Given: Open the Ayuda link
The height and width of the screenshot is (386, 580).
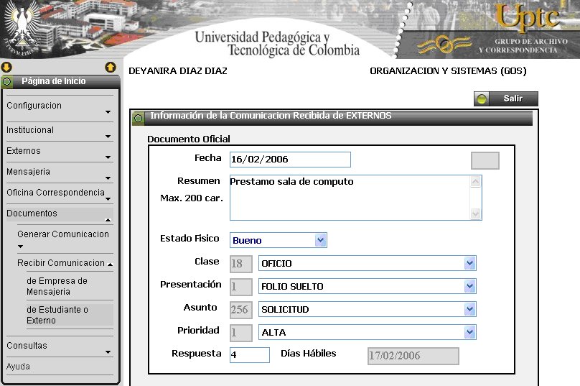Looking at the screenshot, I should coord(18,367).
